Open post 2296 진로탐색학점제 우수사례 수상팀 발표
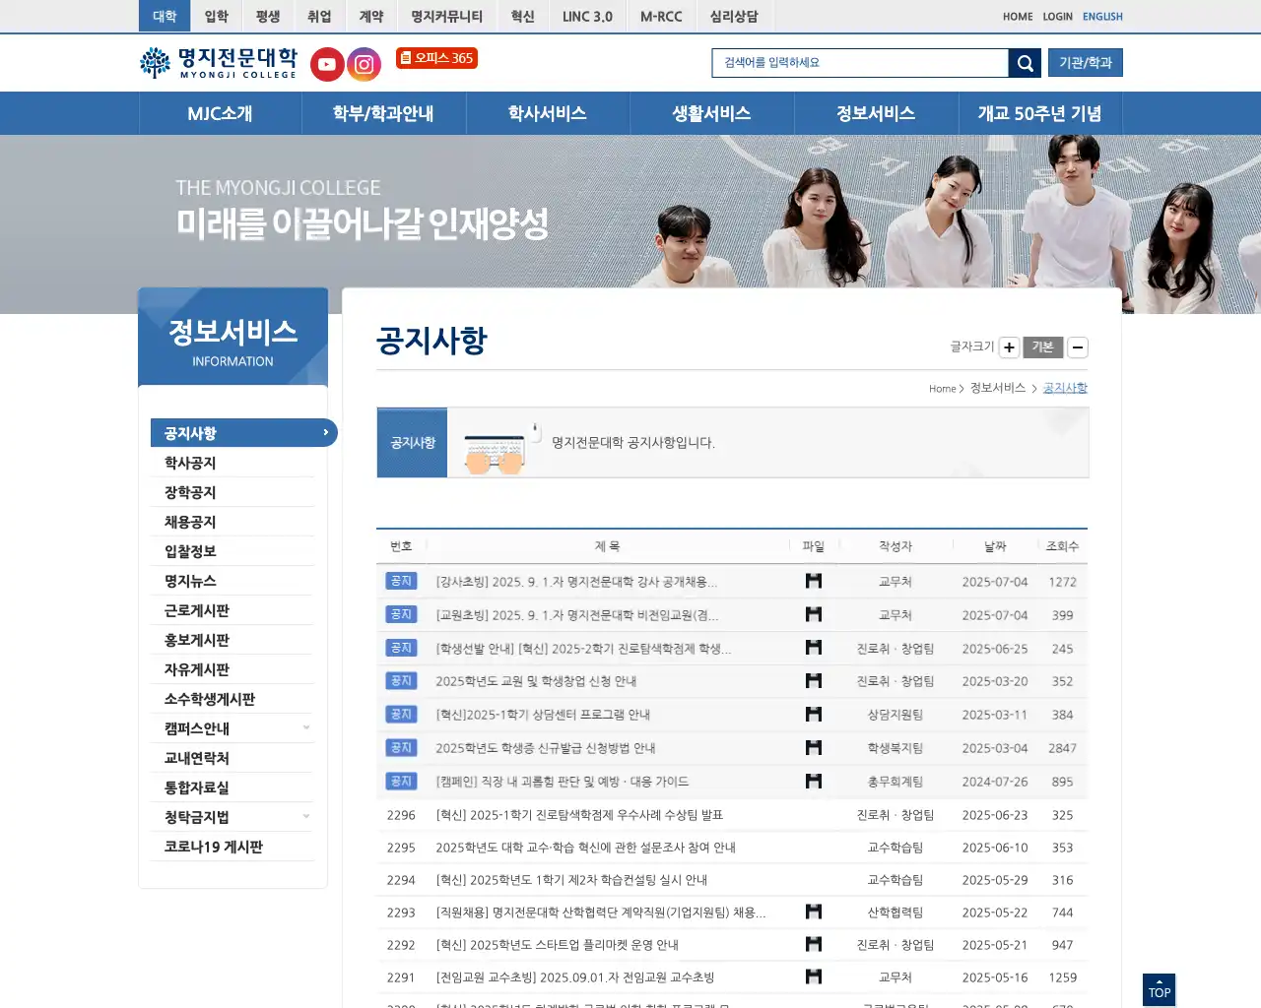This screenshot has width=1261, height=1008. tap(579, 815)
